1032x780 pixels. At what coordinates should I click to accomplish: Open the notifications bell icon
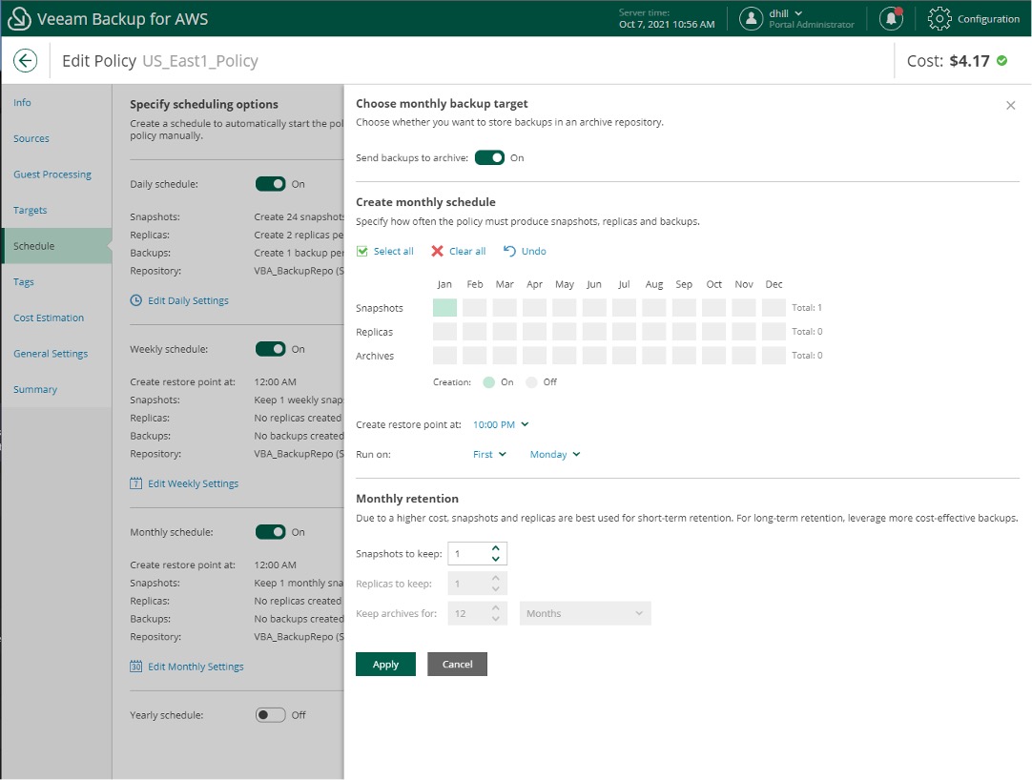point(891,18)
